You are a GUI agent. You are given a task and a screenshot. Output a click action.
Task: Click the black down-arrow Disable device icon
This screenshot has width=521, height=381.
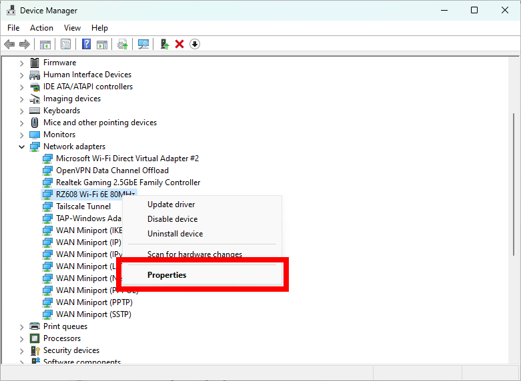pos(195,44)
